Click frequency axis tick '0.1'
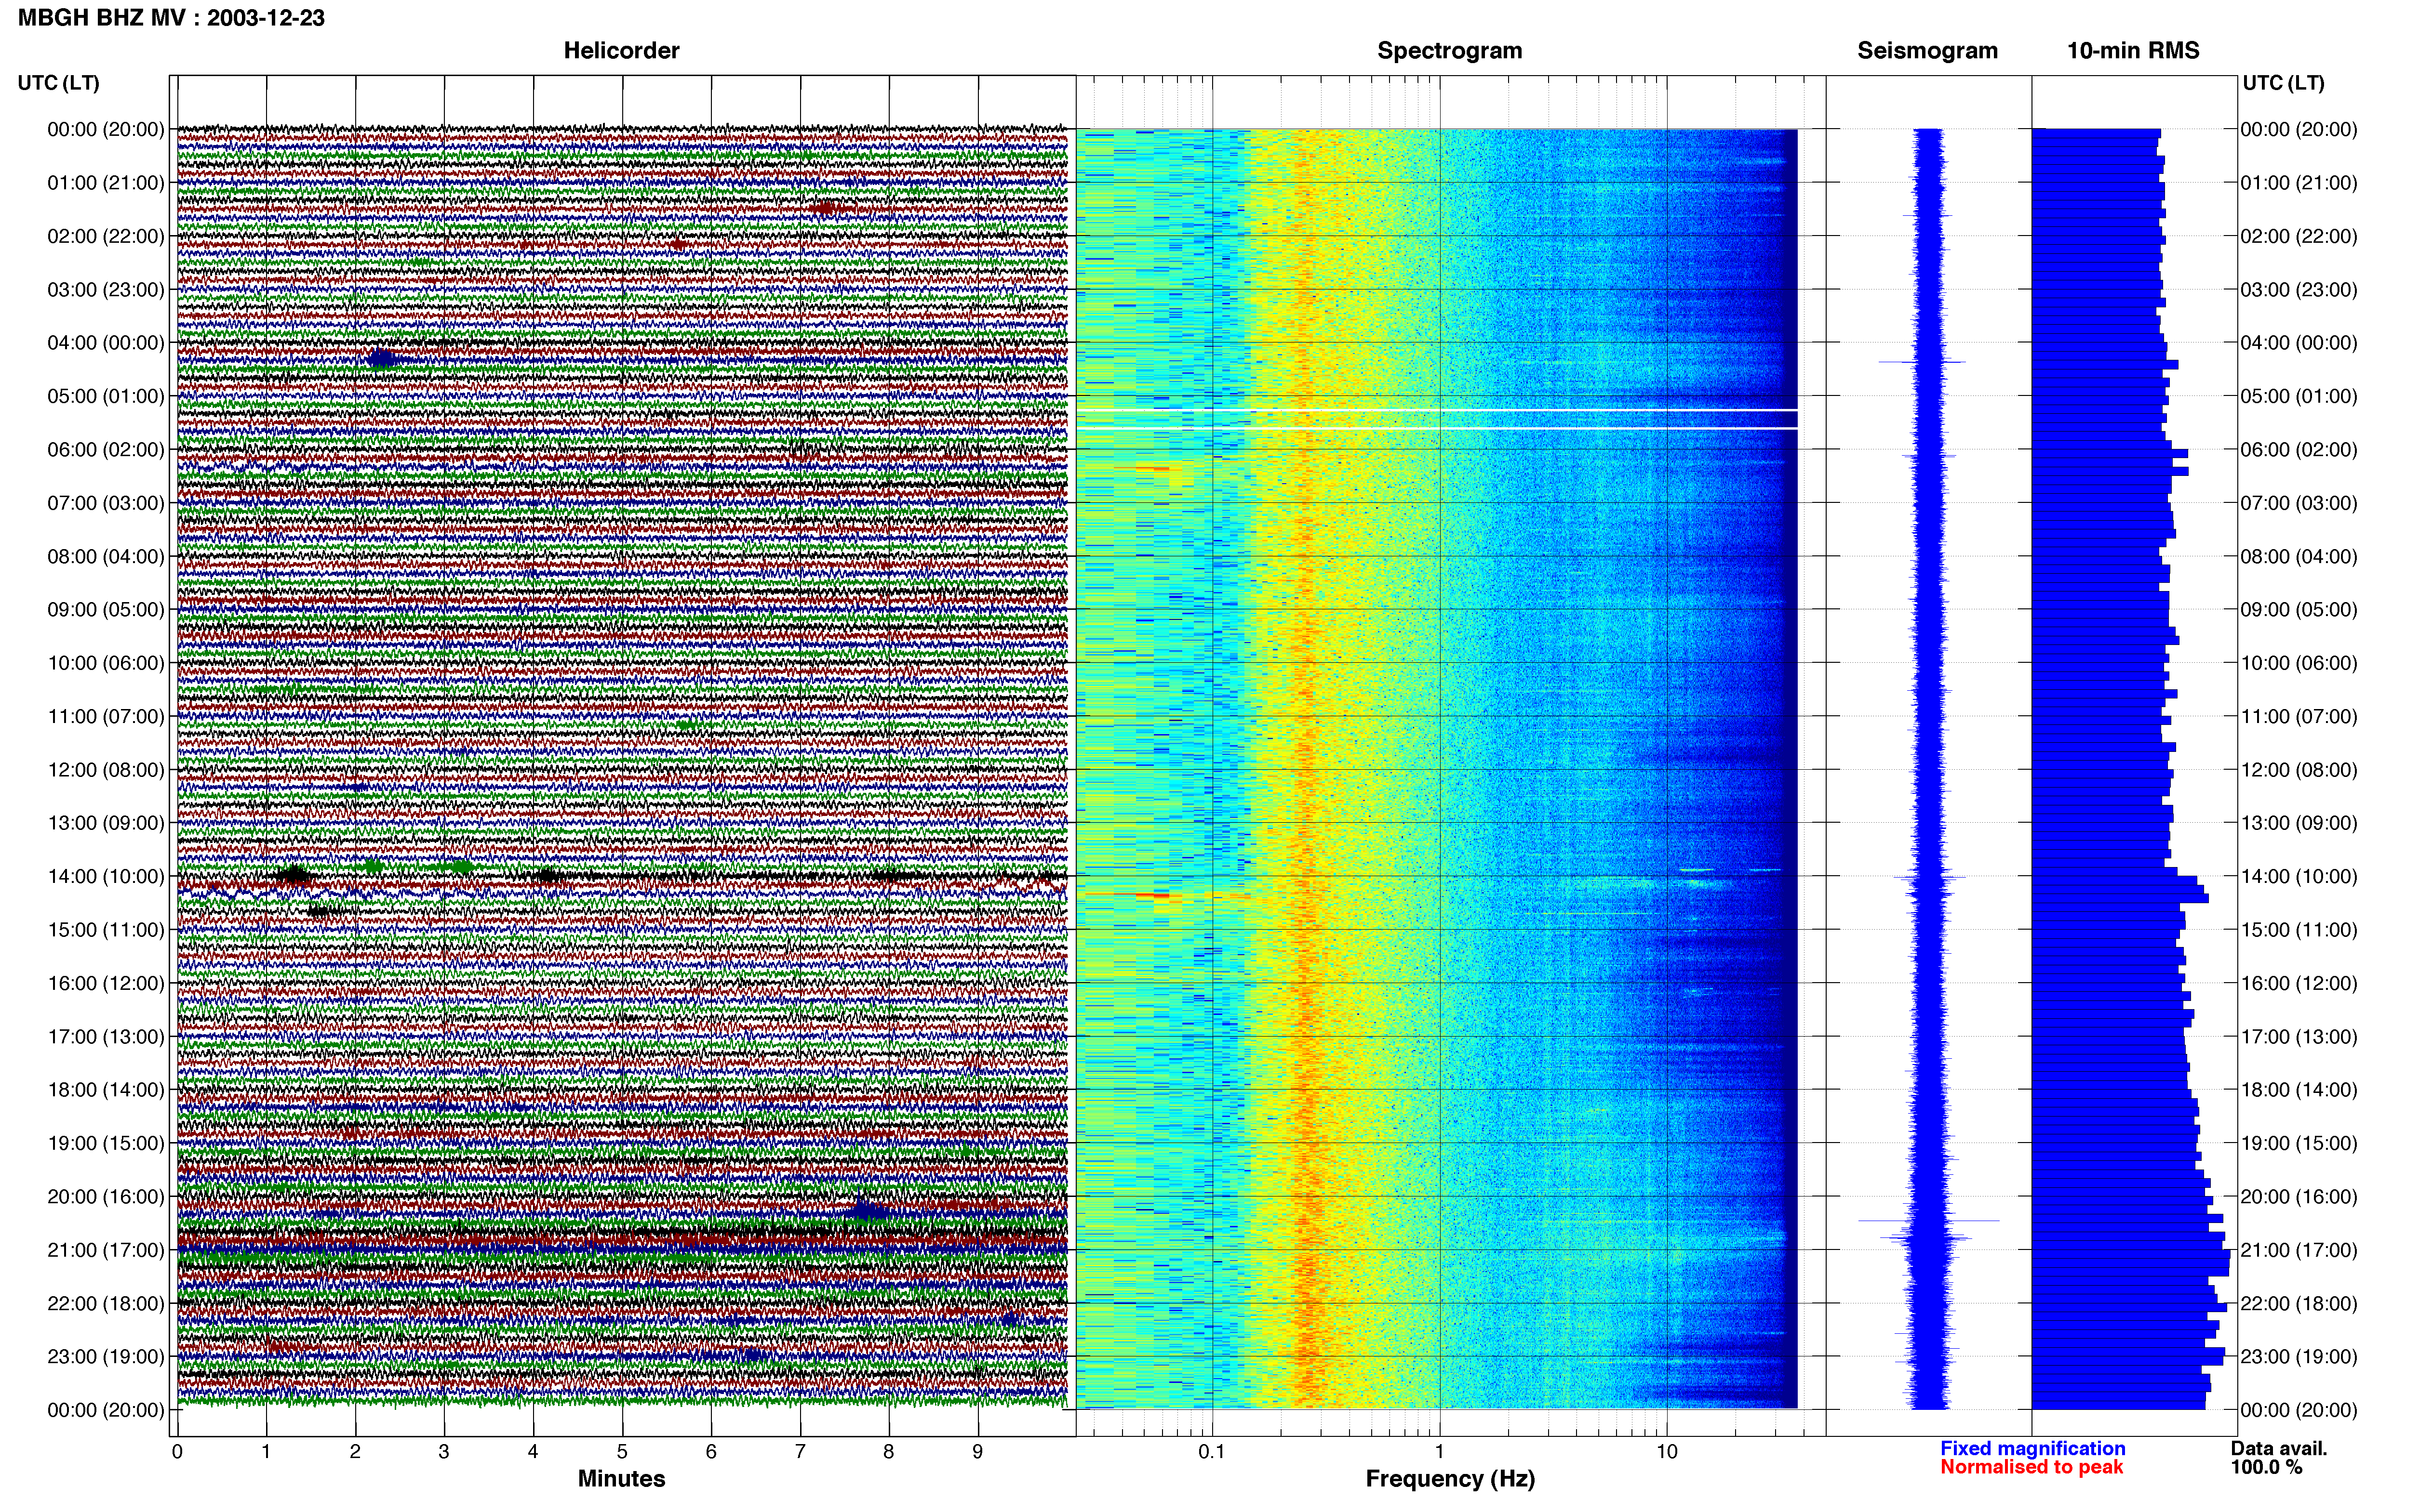 (x=1212, y=1451)
